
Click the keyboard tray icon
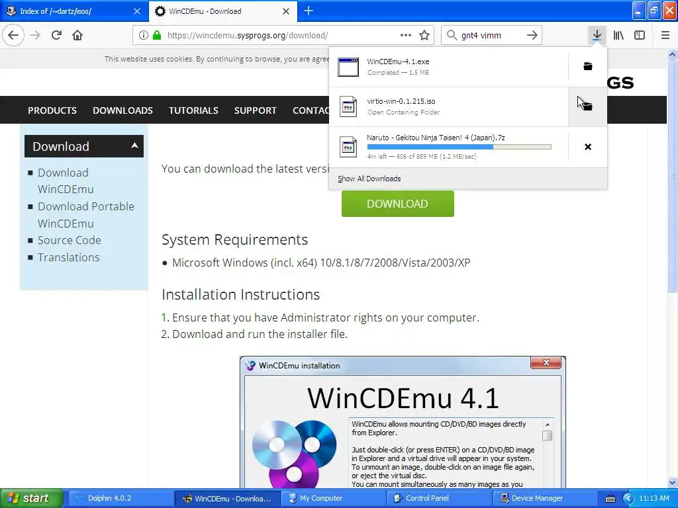coord(610,499)
